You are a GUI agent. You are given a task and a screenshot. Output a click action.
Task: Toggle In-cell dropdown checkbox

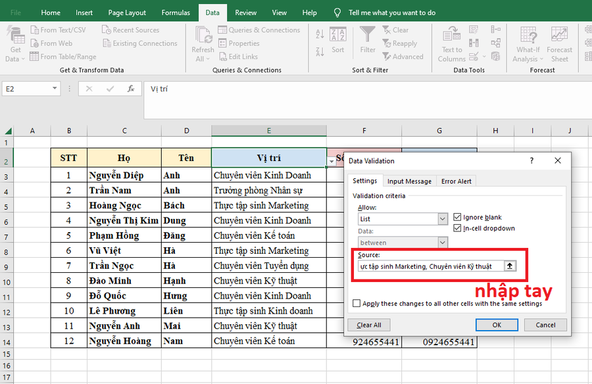pyautogui.click(x=457, y=228)
